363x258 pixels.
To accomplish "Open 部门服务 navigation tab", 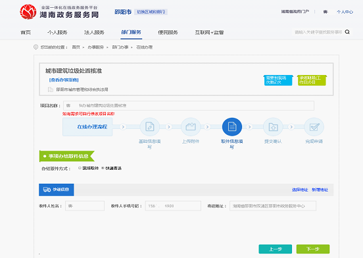I will [131, 32].
